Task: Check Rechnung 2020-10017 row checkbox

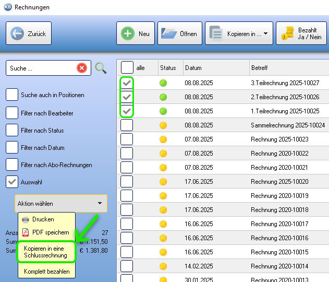Action: pyautogui.click(x=127, y=224)
